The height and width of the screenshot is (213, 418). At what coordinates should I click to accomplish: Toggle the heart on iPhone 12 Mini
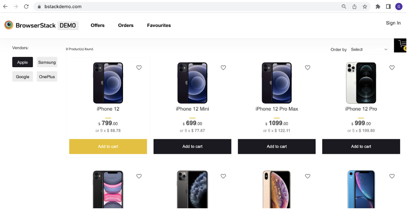223,68
